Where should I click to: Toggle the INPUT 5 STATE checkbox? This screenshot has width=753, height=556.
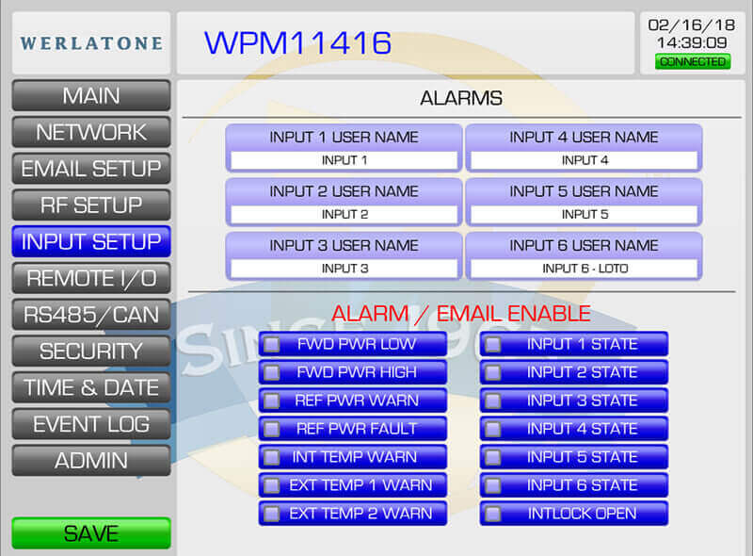click(492, 457)
